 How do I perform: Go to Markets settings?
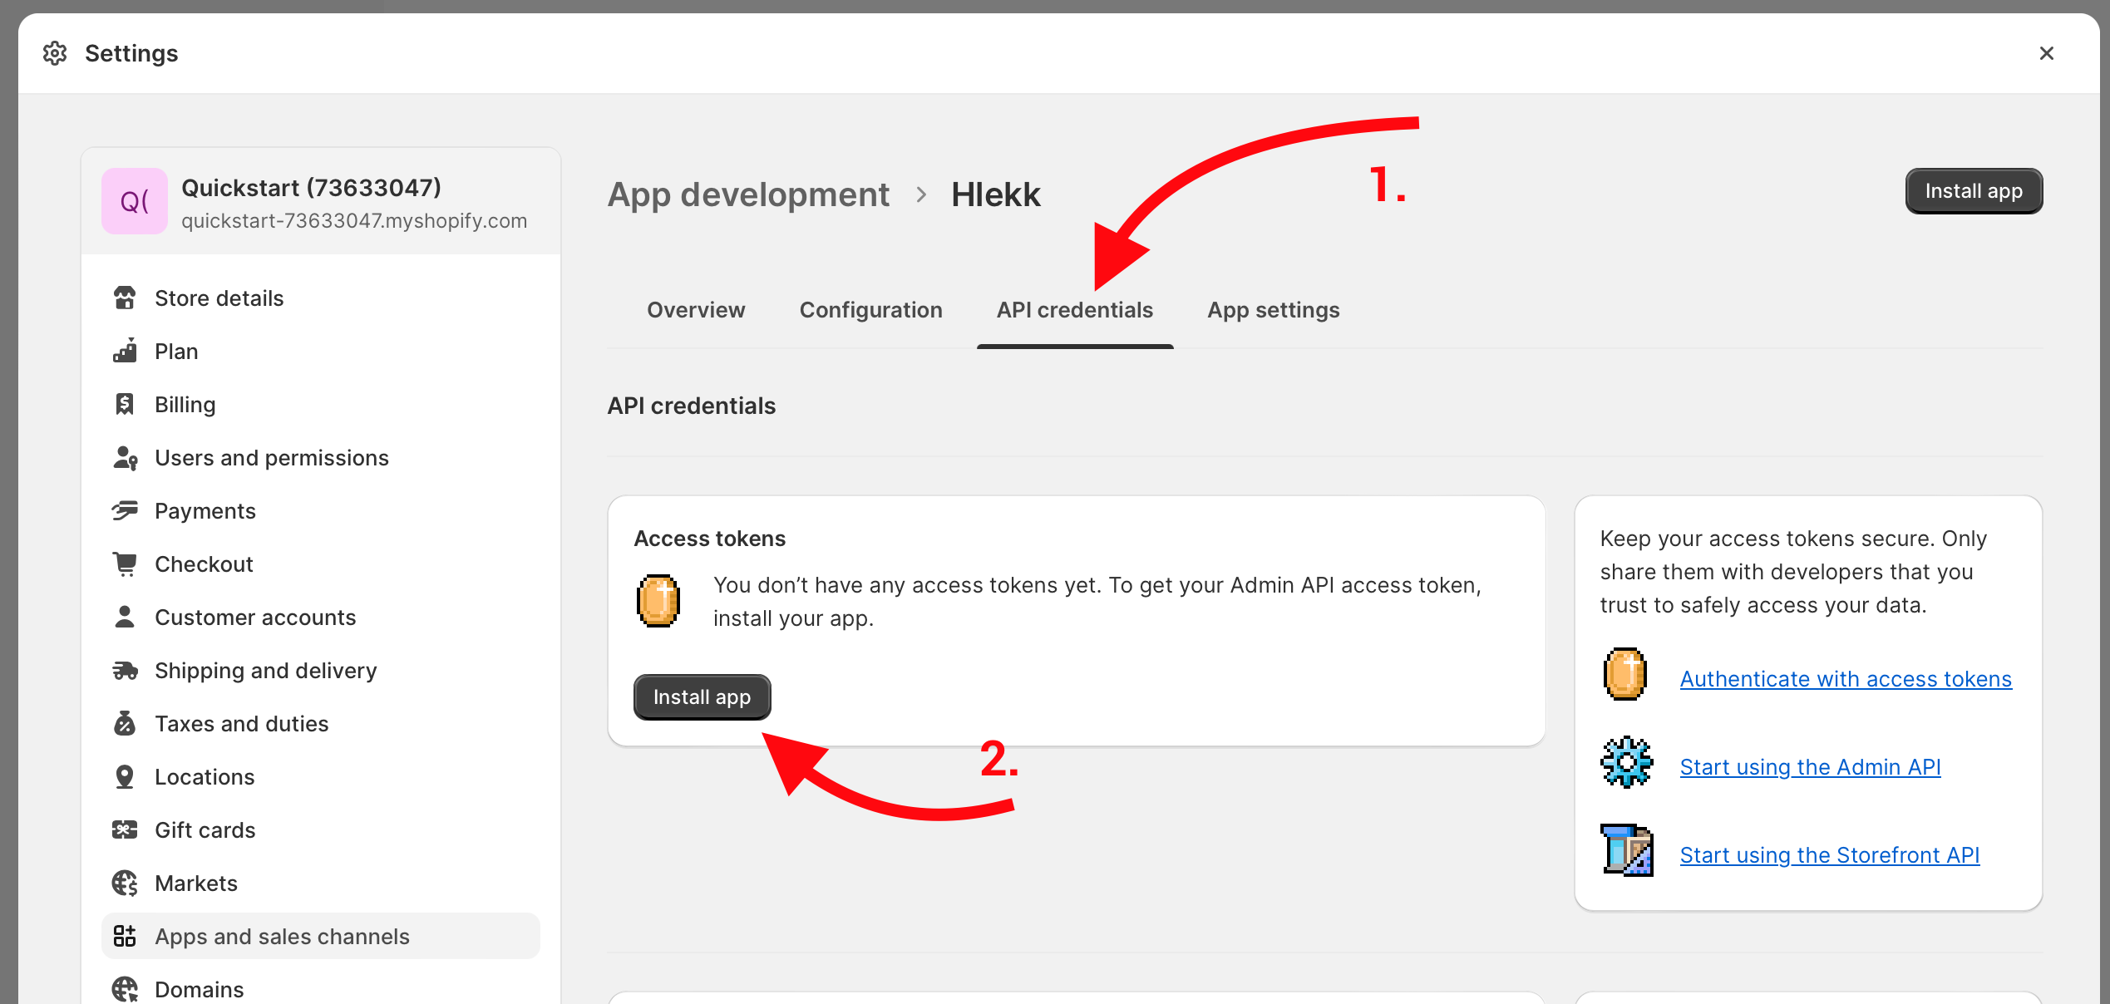pyautogui.click(x=321, y=883)
